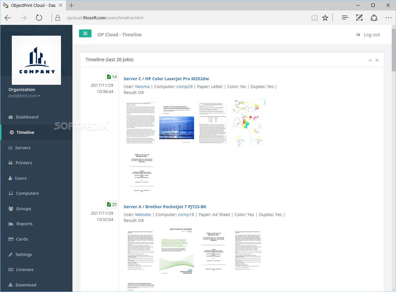The image size is (396, 292).
Task: Click the green 25 pages badge
Action: [x=111, y=204]
